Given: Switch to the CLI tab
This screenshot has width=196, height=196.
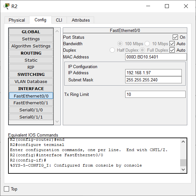Looking at the screenshot, I should click(x=59, y=20).
